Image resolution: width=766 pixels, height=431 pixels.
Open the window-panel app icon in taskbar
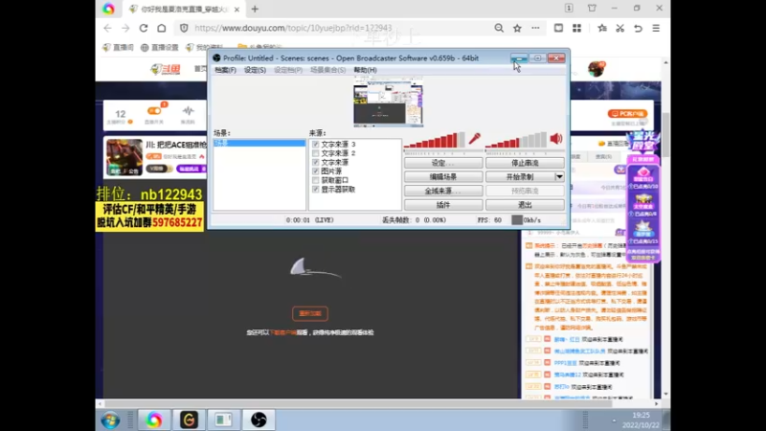(223, 420)
